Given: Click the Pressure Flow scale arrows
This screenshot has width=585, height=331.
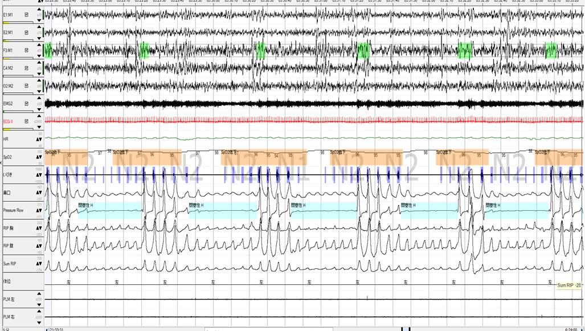Looking at the screenshot, I should [x=39, y=210].
